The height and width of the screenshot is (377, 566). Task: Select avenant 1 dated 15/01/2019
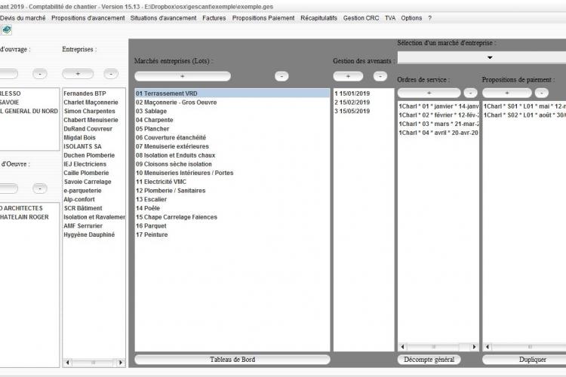364,93
